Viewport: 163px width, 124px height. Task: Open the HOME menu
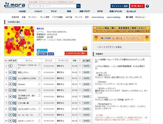(x=22, y=11)
